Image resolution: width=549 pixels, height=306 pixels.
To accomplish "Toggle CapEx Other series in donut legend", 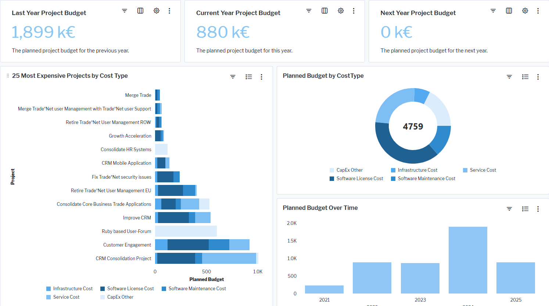I will point(349,170).
